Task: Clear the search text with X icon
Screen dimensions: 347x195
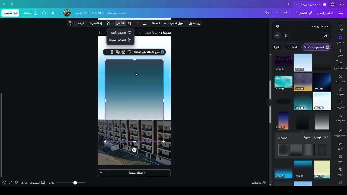Action: pyautogui.click(x=277, y=26)
